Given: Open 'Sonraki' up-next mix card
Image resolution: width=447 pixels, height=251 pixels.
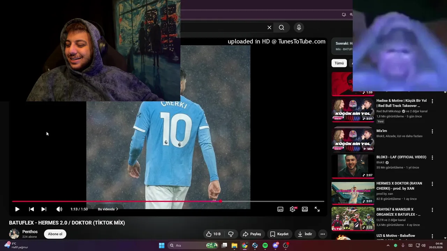Looking at the screenshot, I should pos(342,46).
